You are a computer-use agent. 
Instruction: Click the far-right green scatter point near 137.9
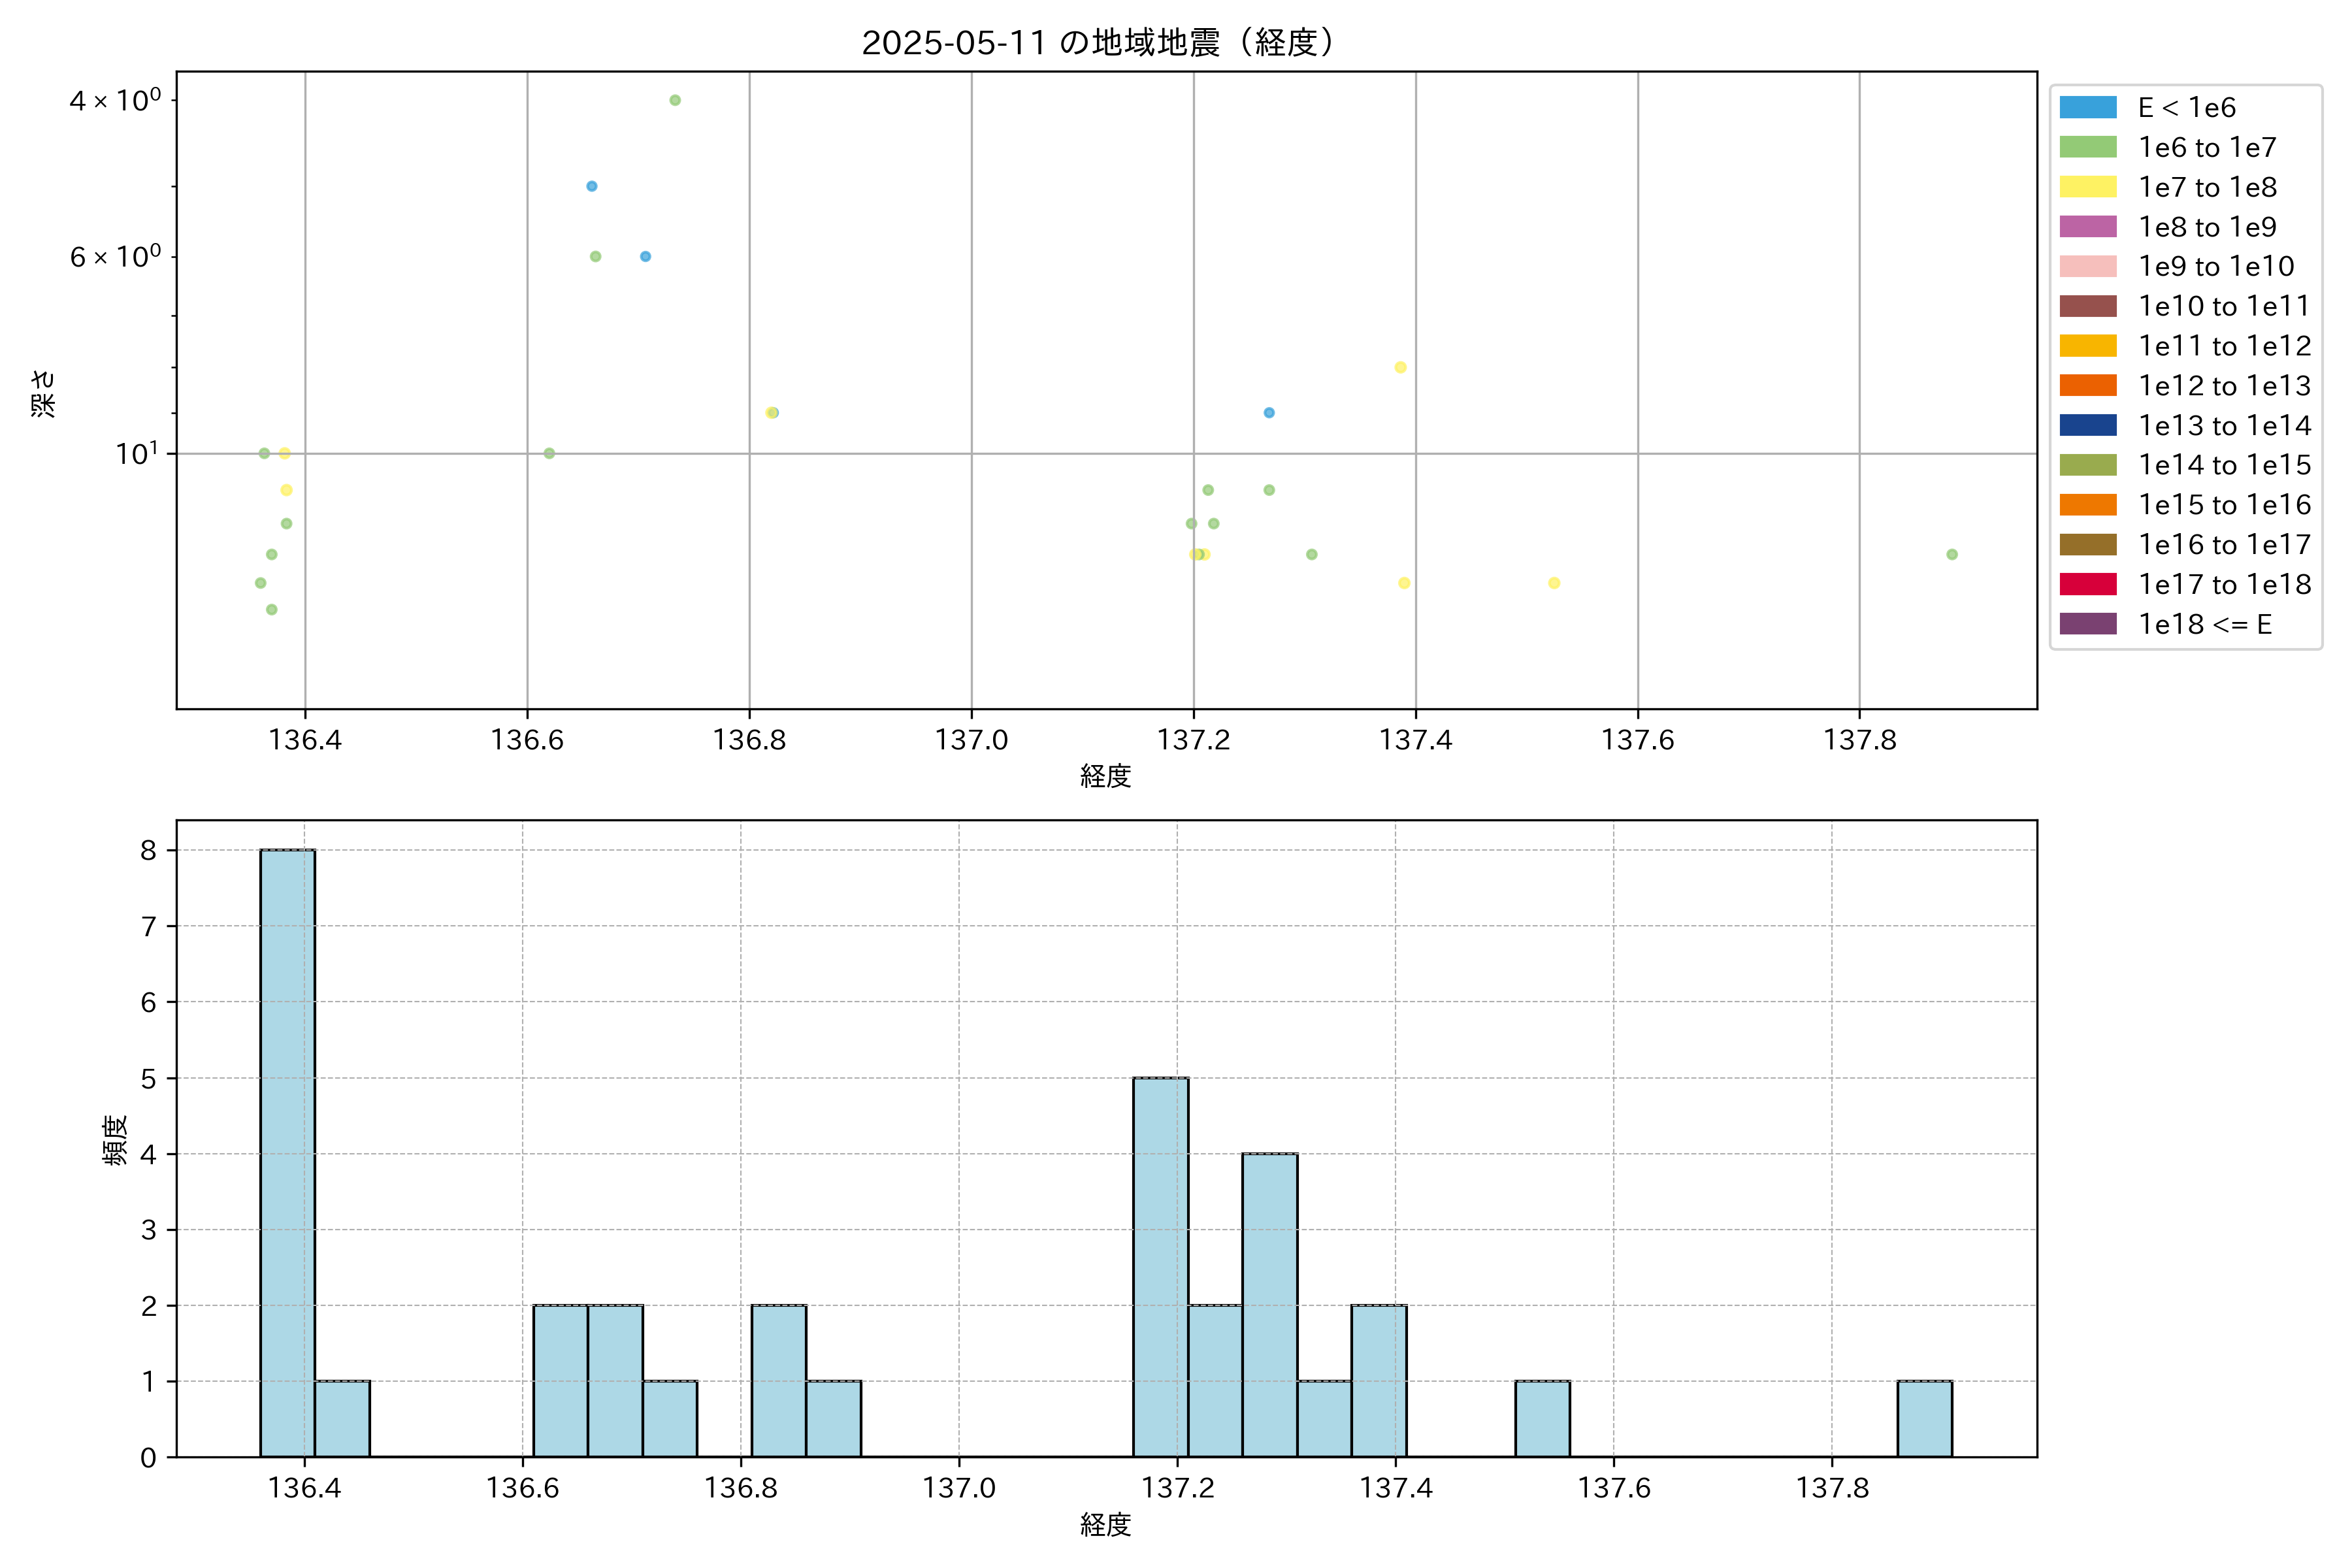tap(1952, 554)
